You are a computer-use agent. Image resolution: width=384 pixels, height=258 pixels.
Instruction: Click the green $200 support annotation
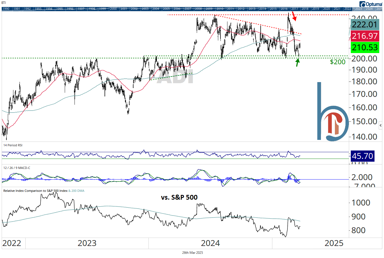click(338, 62)
